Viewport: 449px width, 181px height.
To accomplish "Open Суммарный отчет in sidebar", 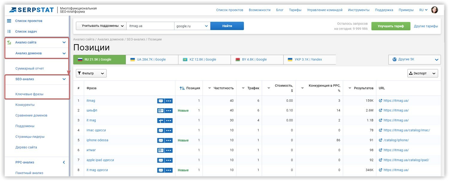I will point(30,69).
